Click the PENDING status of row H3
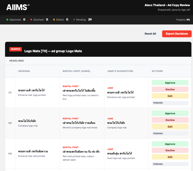Screen dimensions: 193x171 [x=170, y=164]
